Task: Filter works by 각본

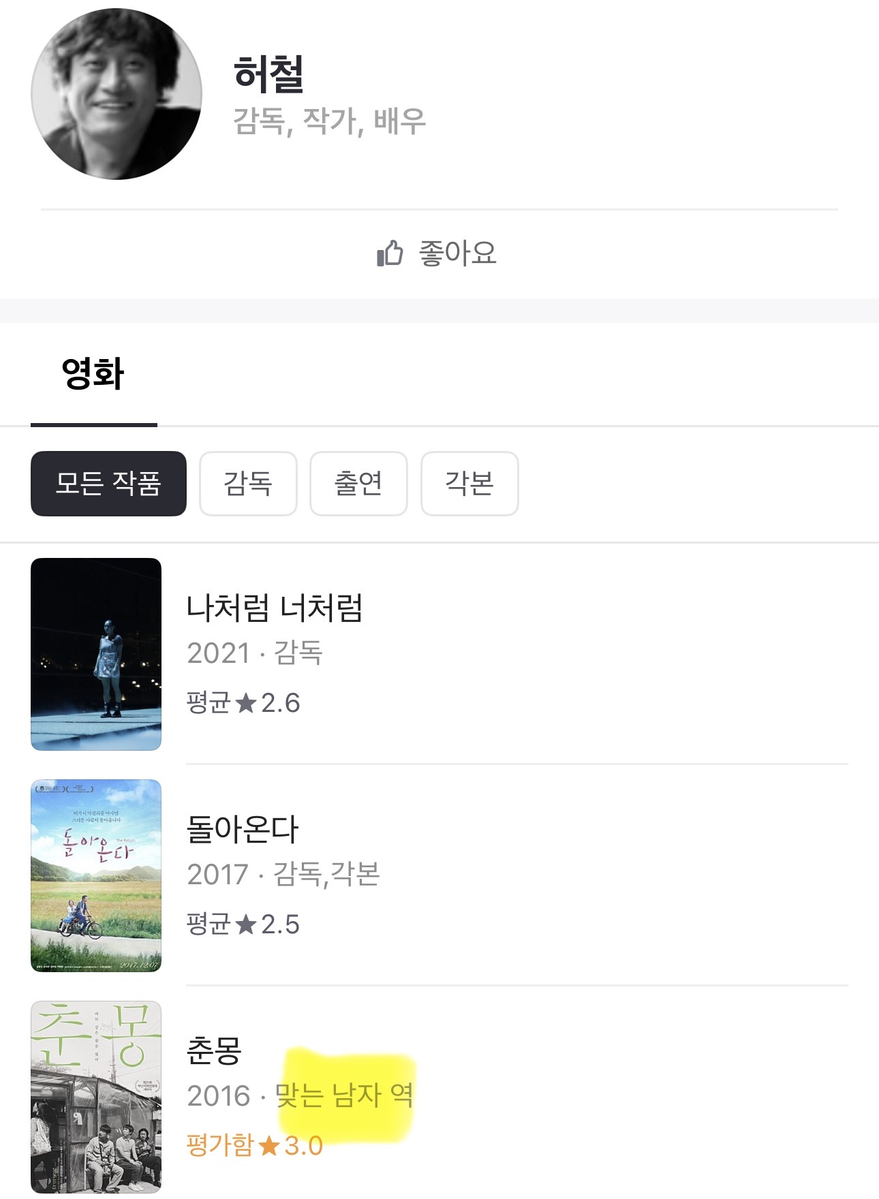Action: [x=469, y=484]
